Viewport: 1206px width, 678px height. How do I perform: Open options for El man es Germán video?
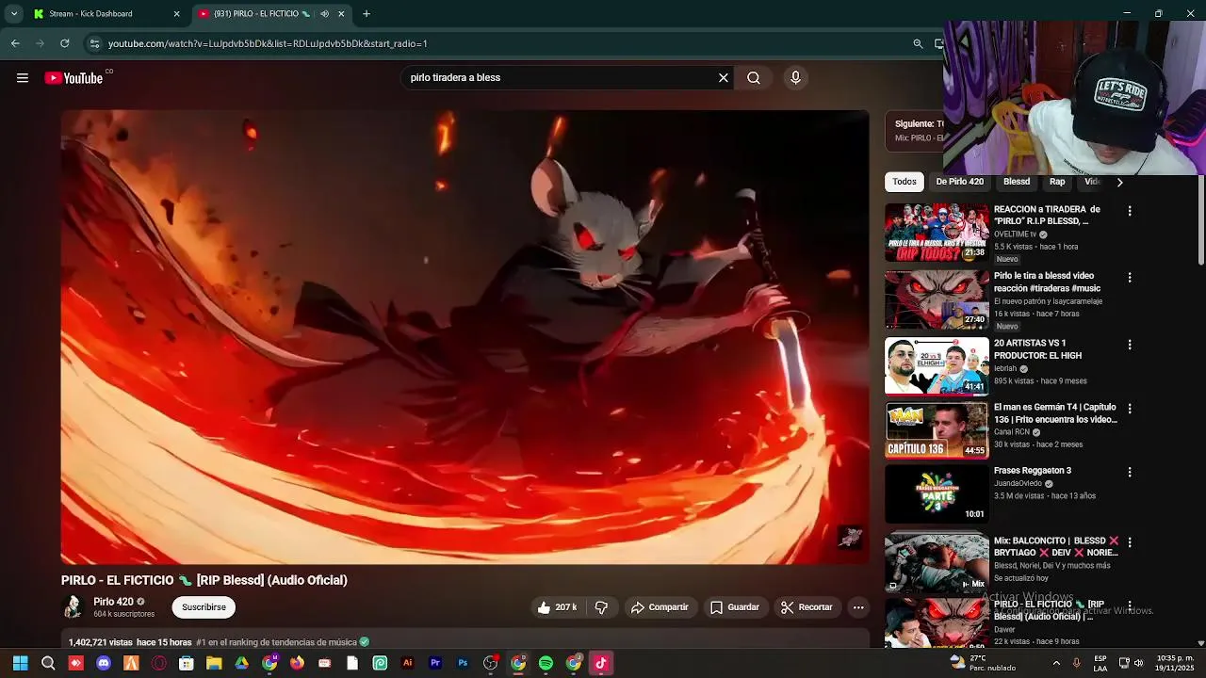coord(1130,409)
